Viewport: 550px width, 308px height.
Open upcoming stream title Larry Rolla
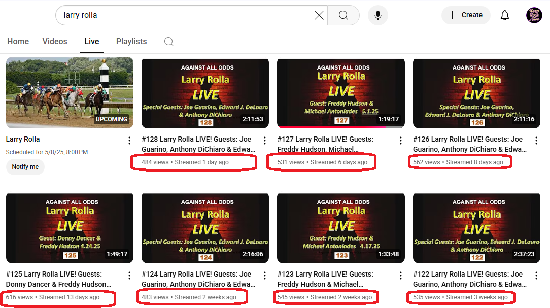23,139
